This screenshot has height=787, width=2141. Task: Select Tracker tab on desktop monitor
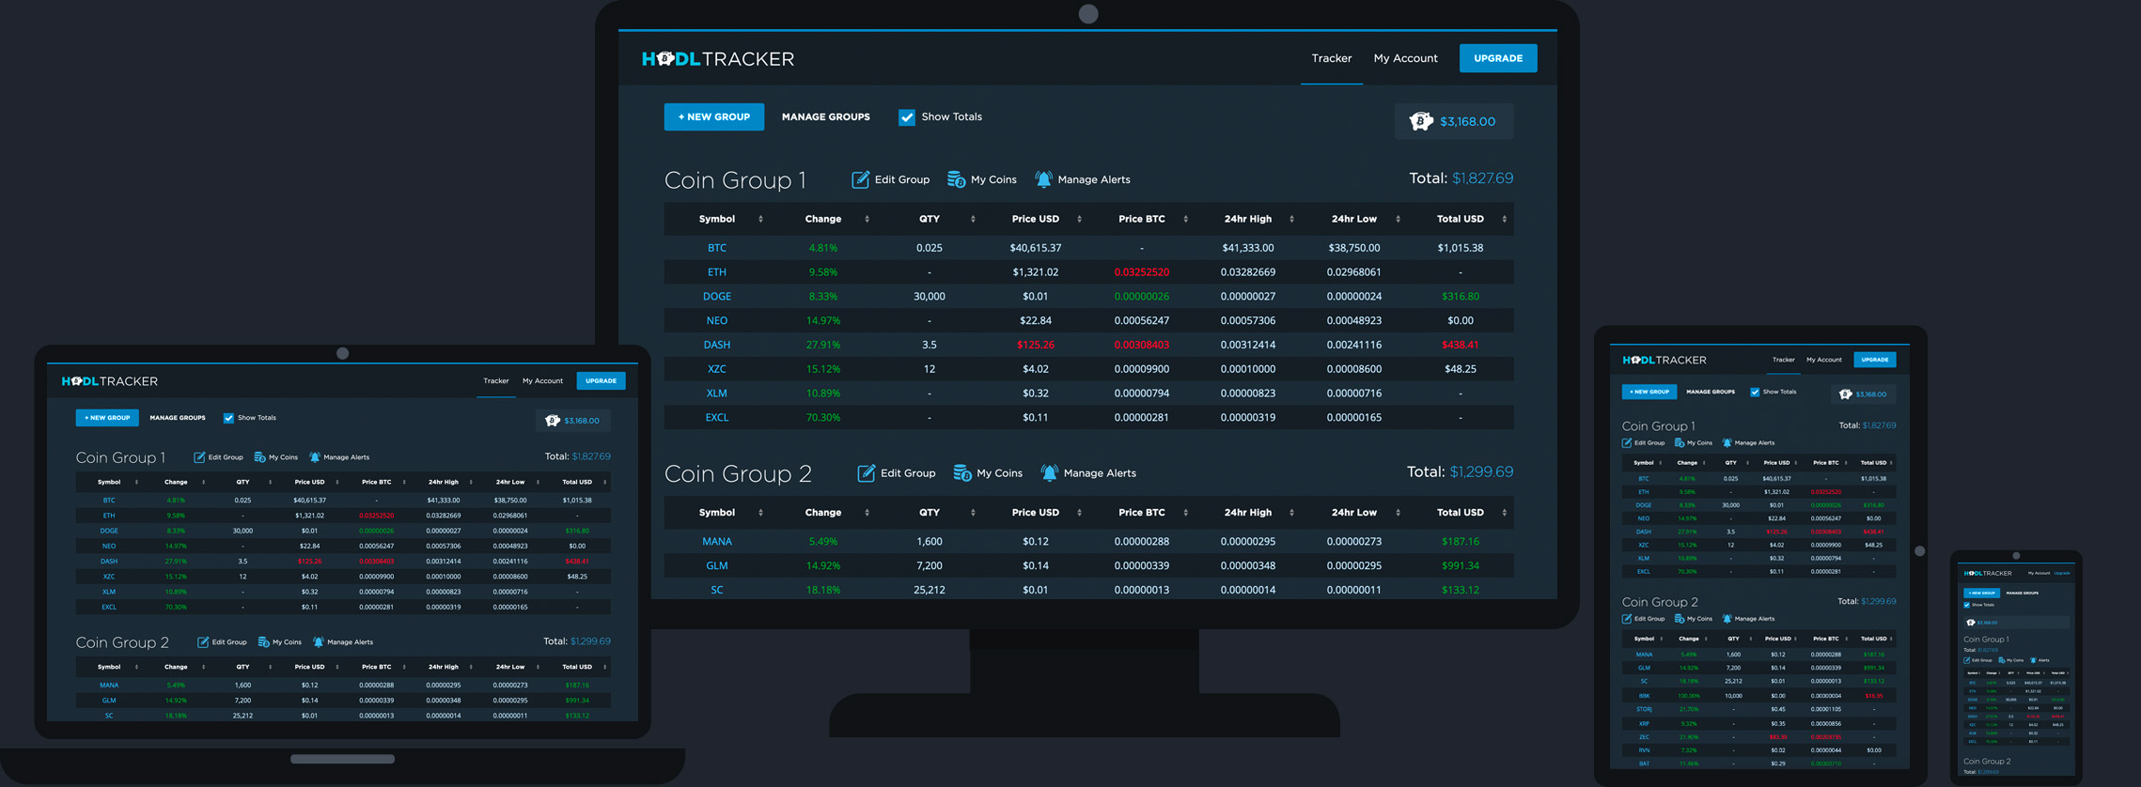pyautogui.click(x=1332, y=58)
